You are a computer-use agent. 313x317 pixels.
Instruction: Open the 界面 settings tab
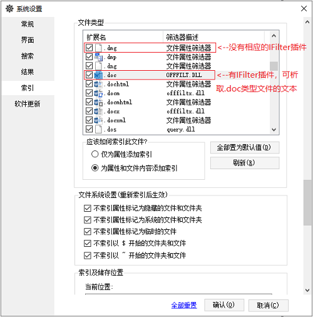click(28, 40)
